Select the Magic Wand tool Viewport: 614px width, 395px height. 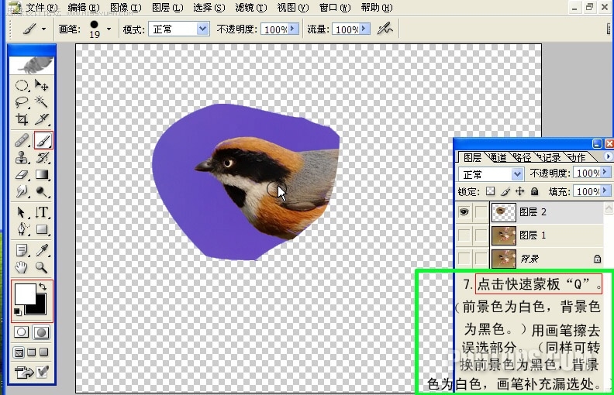click(x=42, y=102)
